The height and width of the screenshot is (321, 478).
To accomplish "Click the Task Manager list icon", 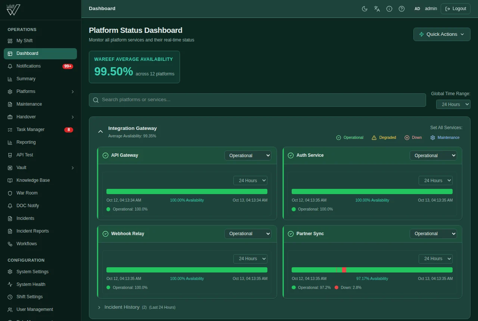I will pyautogui.click(x=10, y=130).
